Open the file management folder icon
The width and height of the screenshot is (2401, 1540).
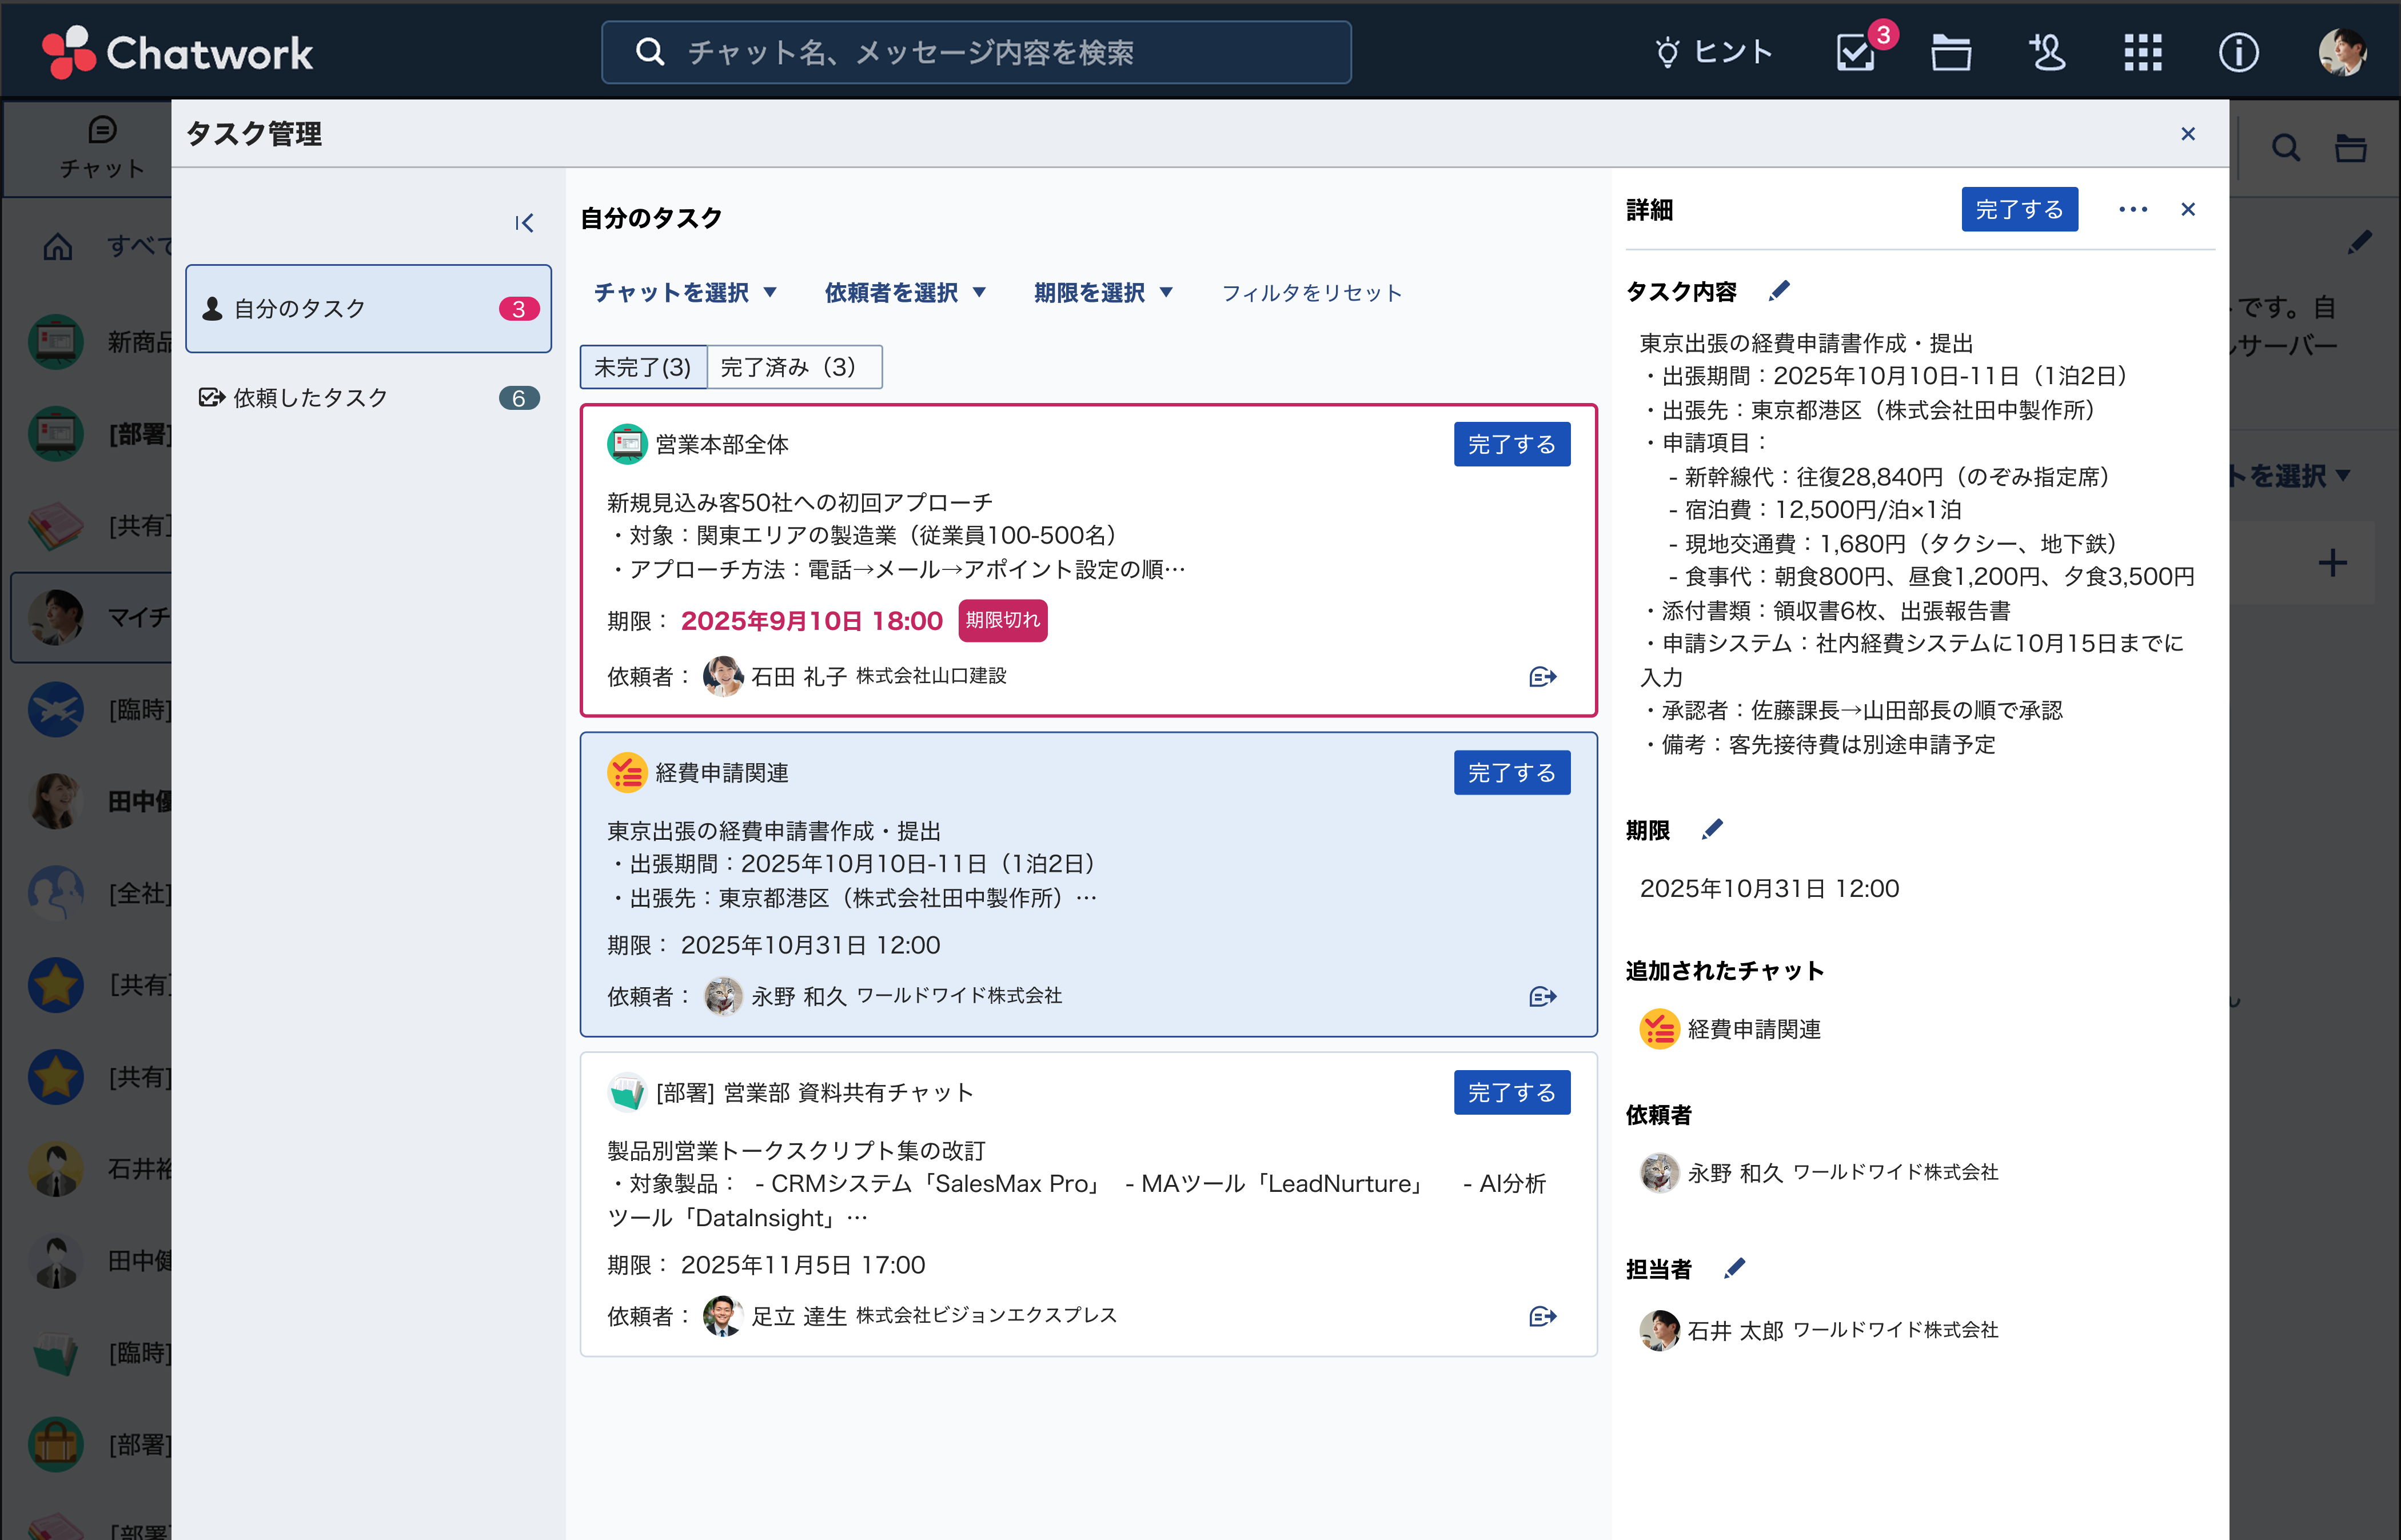(1951, 52)
